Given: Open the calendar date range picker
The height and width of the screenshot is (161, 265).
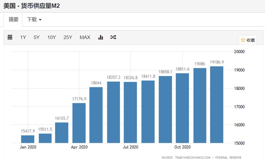Looking at the screenshot, I should pos(10,37).
